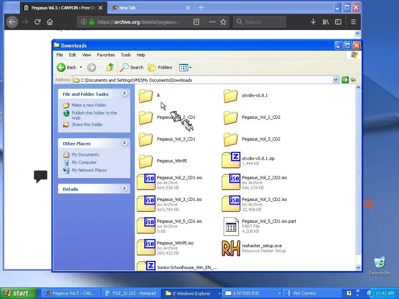399x299 pixels.
Task: Select the Pegasus_Win95 folder icon
Action: click(146, 161)
